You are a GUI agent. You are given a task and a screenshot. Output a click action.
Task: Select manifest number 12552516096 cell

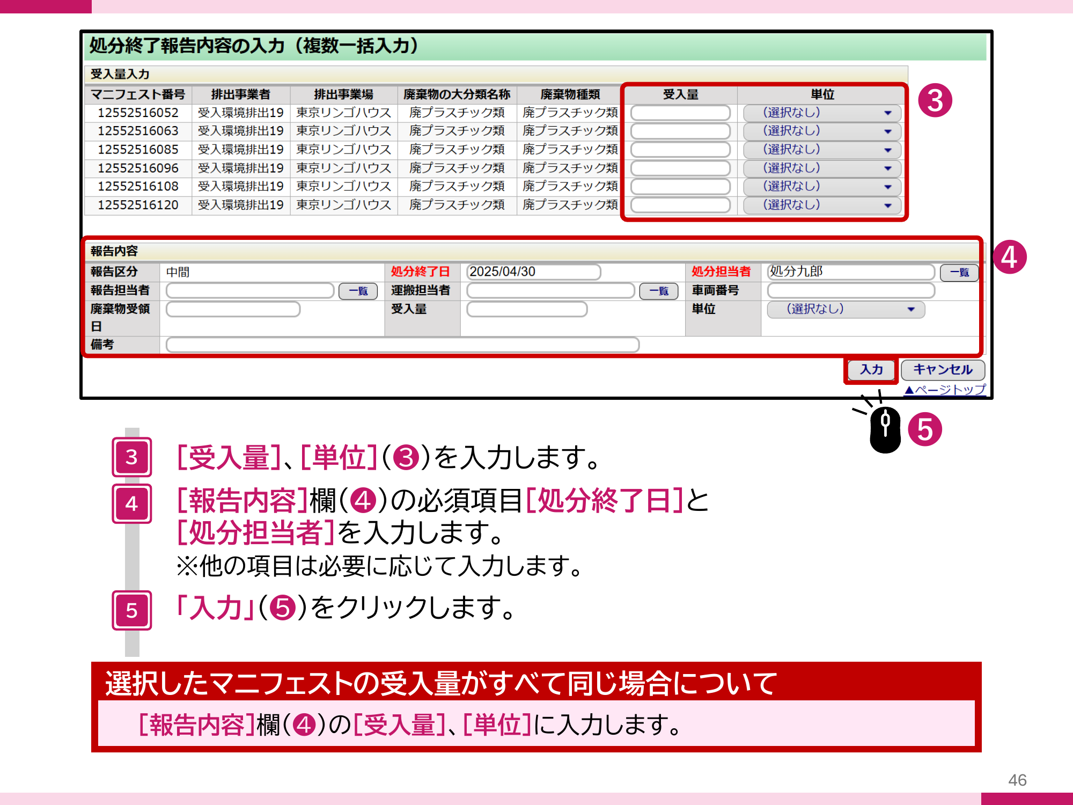click(x=138, y=168)
